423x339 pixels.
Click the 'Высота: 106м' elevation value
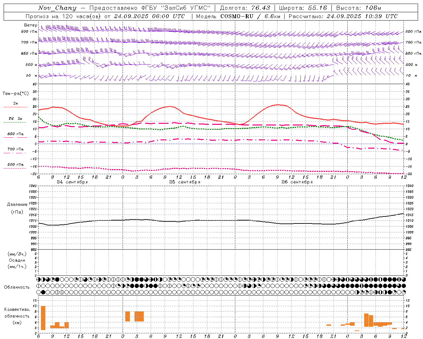click(x=359, y=8)
